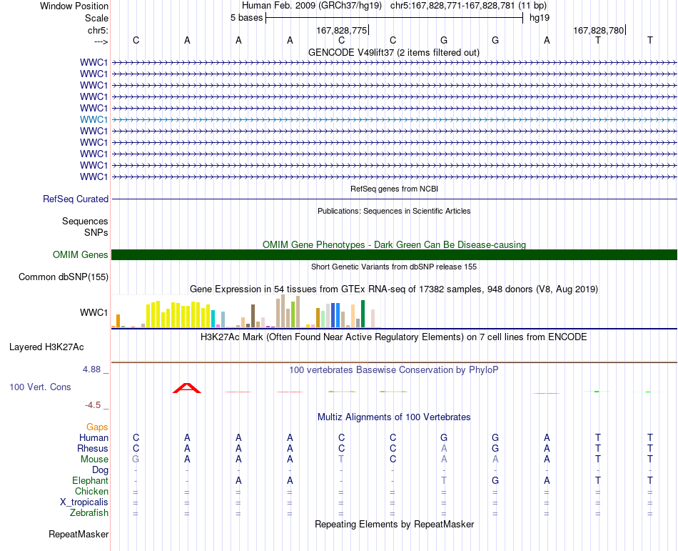Screen dimensions: 678x551
Task: Select the tallest tan bar in GTEx expression chart
Action: click(283, 311)
